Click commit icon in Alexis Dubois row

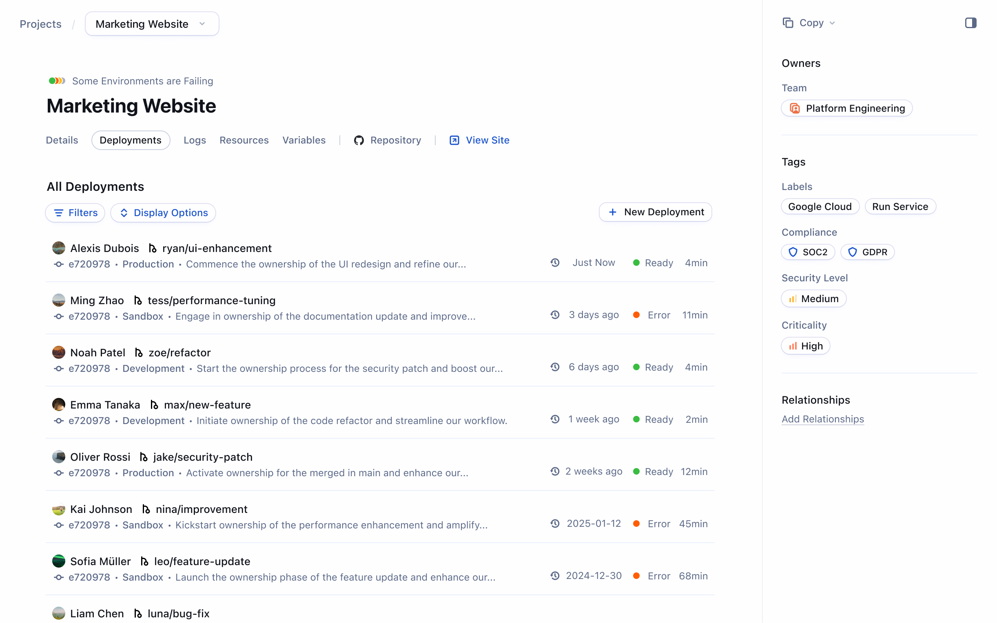58,264
